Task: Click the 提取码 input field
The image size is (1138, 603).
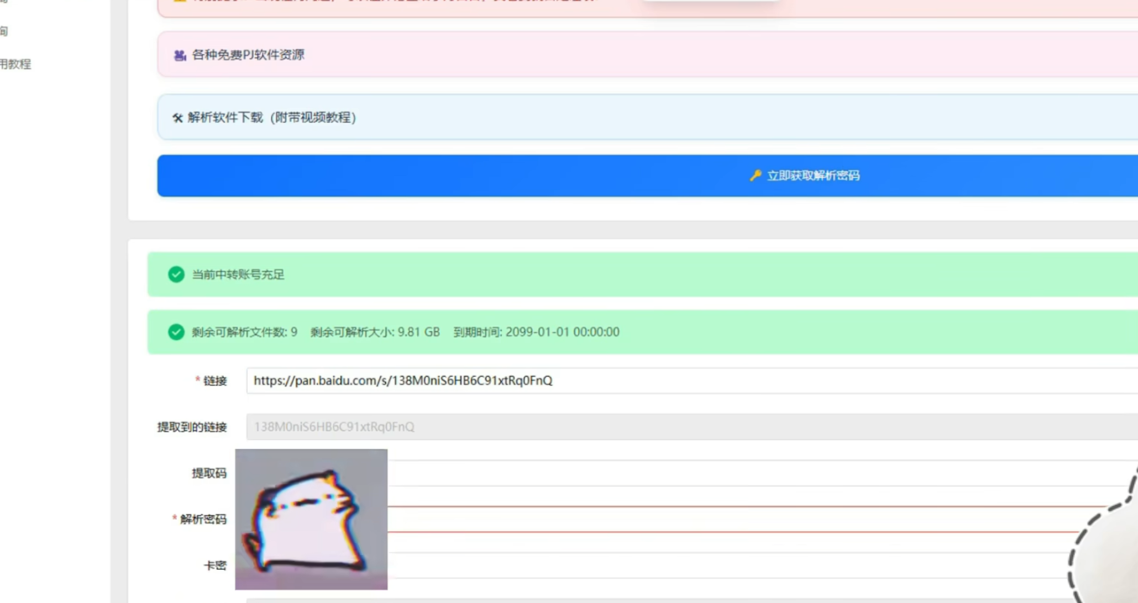Action: (x=663, y=473)
